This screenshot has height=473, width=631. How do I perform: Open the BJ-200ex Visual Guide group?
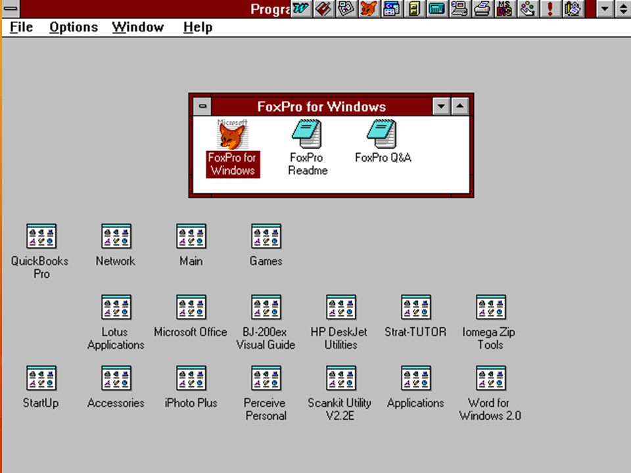coord(266,307)
